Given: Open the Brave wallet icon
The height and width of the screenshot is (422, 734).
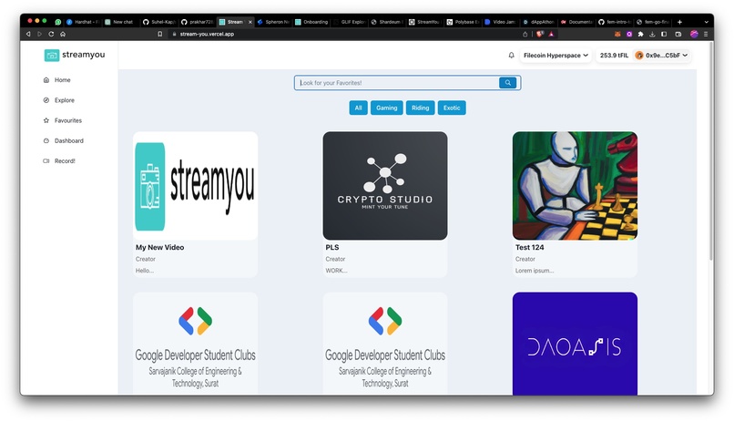Looking at the screenshot, I should pos(678,34).
